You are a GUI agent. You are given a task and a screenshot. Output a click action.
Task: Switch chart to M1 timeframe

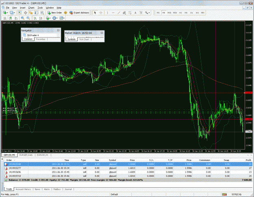pyautogui.click(x=158, y=13)
